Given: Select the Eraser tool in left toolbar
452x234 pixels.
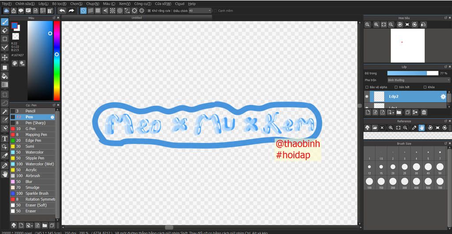Looking at the screenshot, I should [4, 30].
